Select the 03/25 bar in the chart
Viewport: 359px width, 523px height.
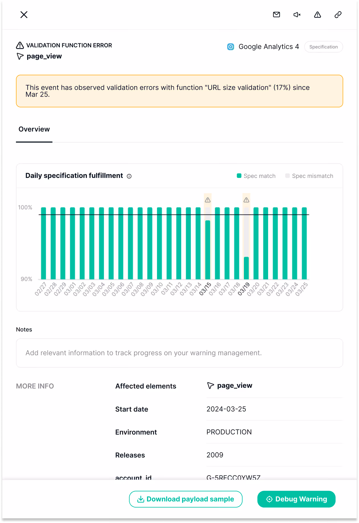(x=304, y=243)
